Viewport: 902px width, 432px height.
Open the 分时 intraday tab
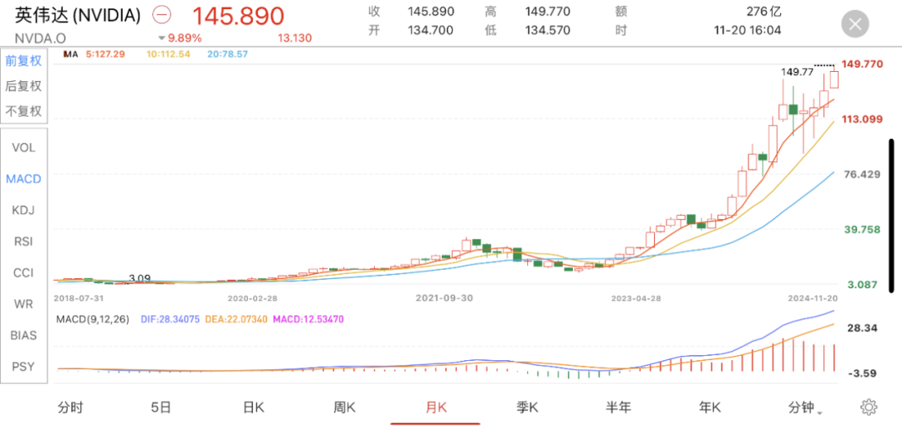click(x=70, y=408)
